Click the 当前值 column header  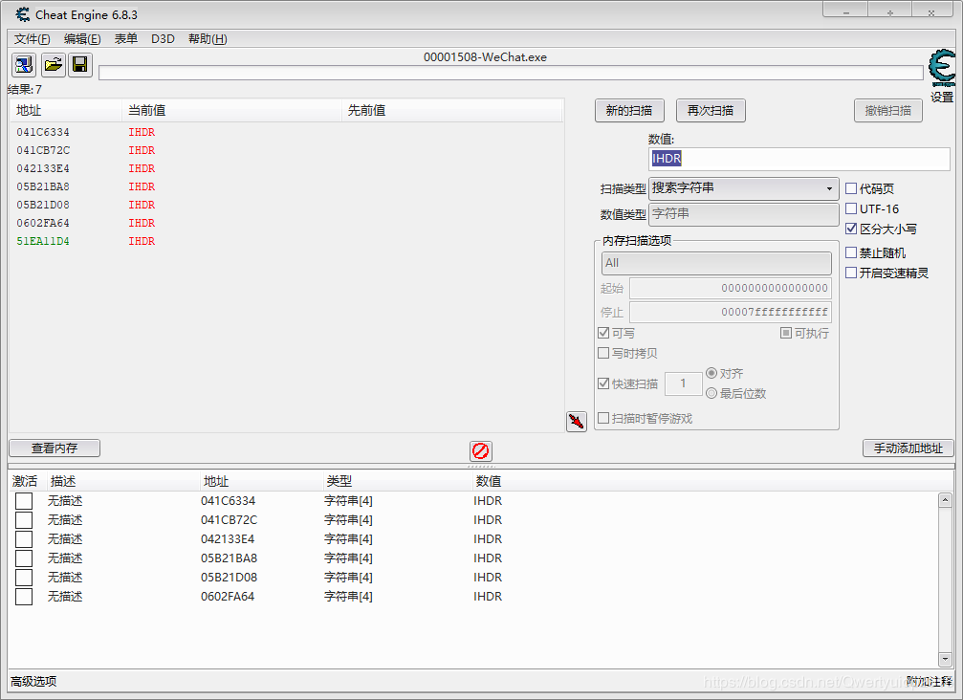231,111
